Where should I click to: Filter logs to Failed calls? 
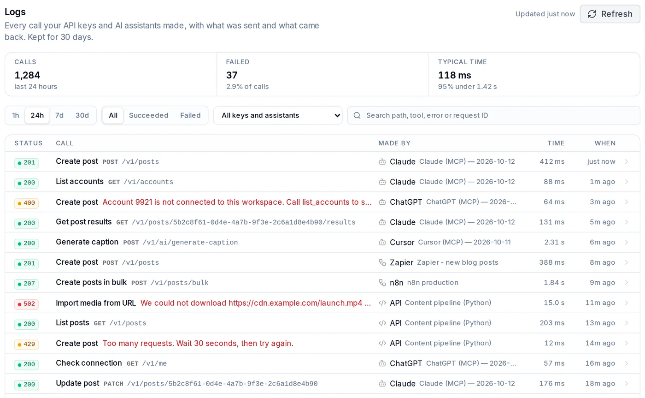[190, 115]
